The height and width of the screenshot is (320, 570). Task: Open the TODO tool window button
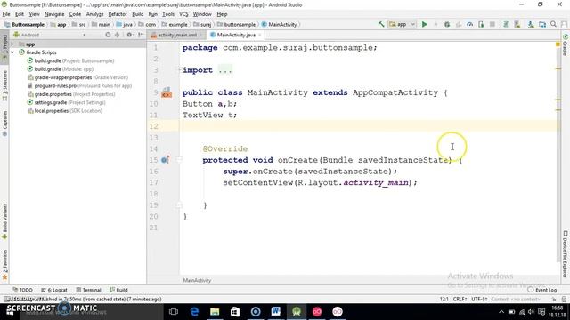point(22,290)
